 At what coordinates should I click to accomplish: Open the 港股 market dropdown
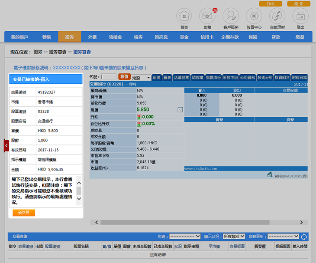point(141,78)
